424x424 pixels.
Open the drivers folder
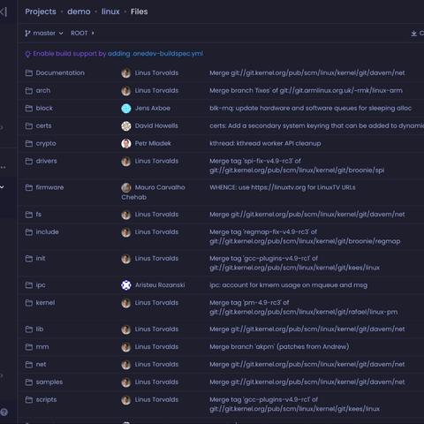tap(46, 161)
